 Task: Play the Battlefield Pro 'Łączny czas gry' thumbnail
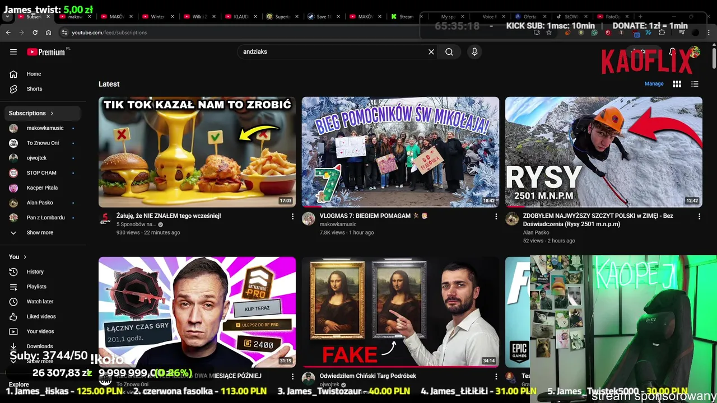coord(197,312)
